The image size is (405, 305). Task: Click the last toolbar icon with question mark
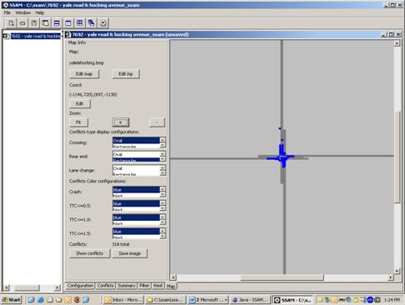[x=103, y=23]
